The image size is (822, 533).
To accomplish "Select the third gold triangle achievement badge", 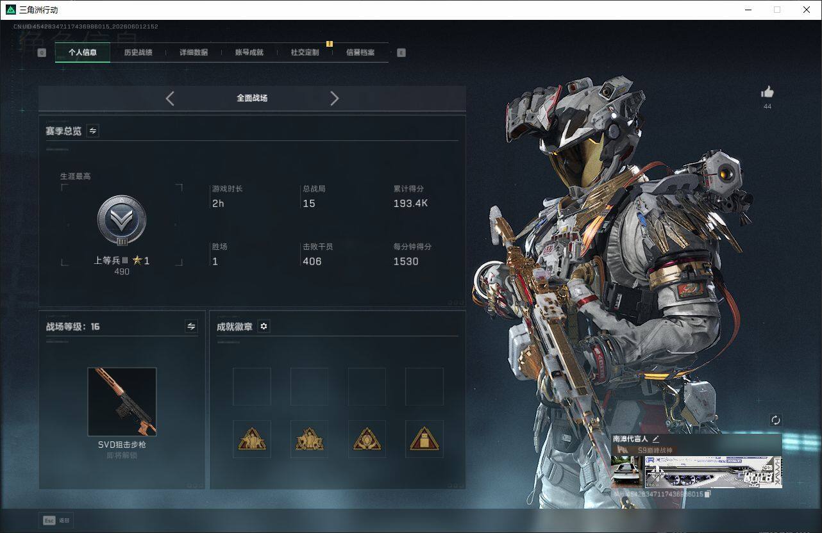I will tap(367, 439).
